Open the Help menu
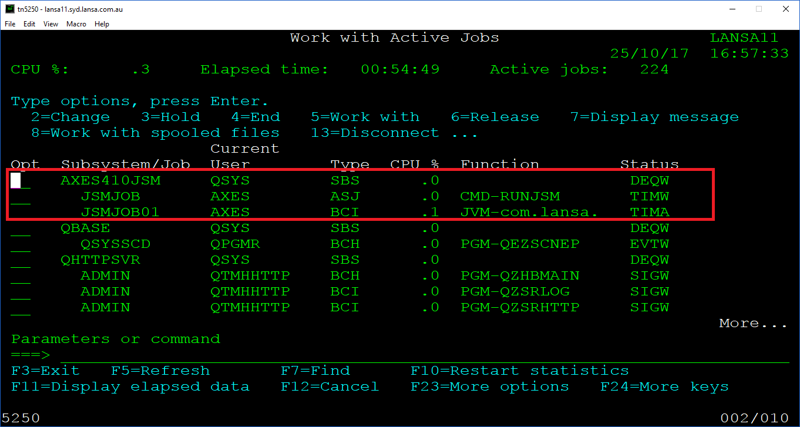The height and width of the screenshot is (427, 800). click(102, 24)
